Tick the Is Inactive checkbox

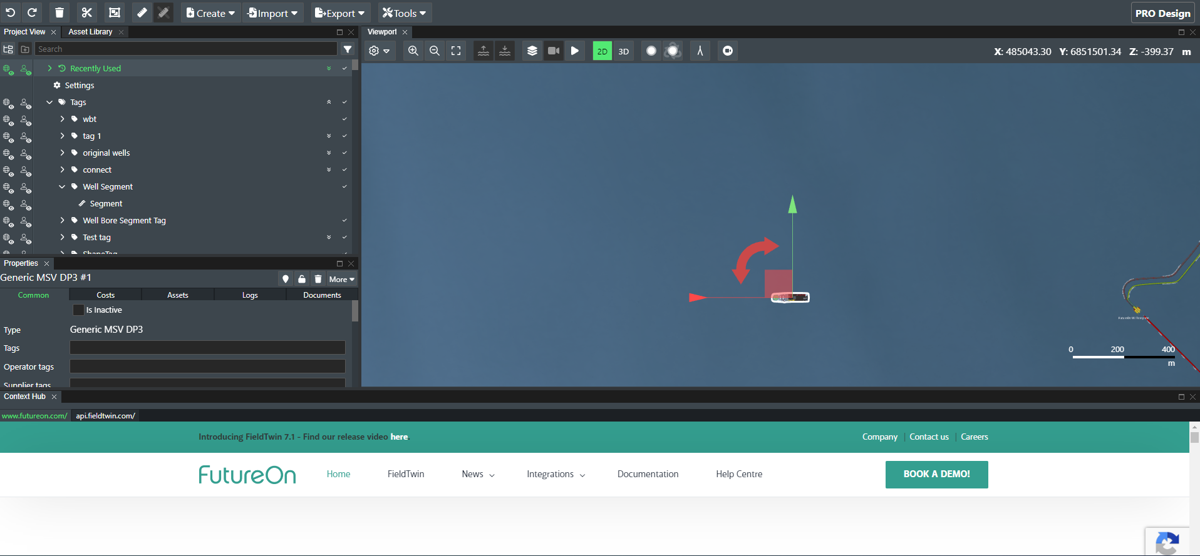tap(78, 310)
